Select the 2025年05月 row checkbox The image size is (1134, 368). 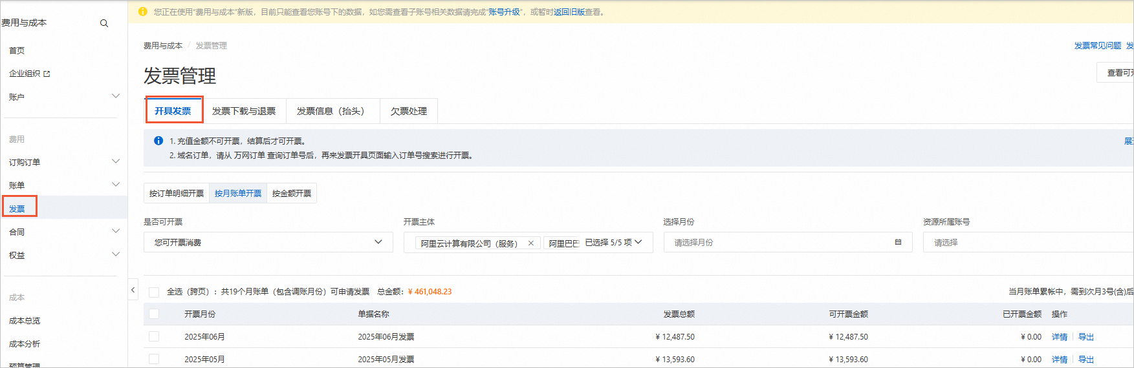(154, 359)
